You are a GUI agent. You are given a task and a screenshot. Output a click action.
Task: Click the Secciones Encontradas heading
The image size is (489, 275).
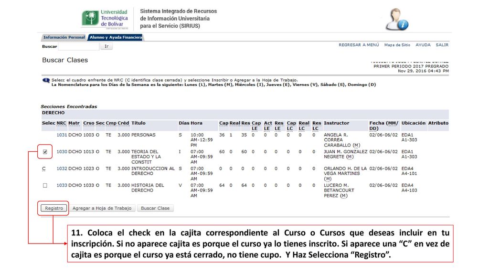tap(69, 106)
